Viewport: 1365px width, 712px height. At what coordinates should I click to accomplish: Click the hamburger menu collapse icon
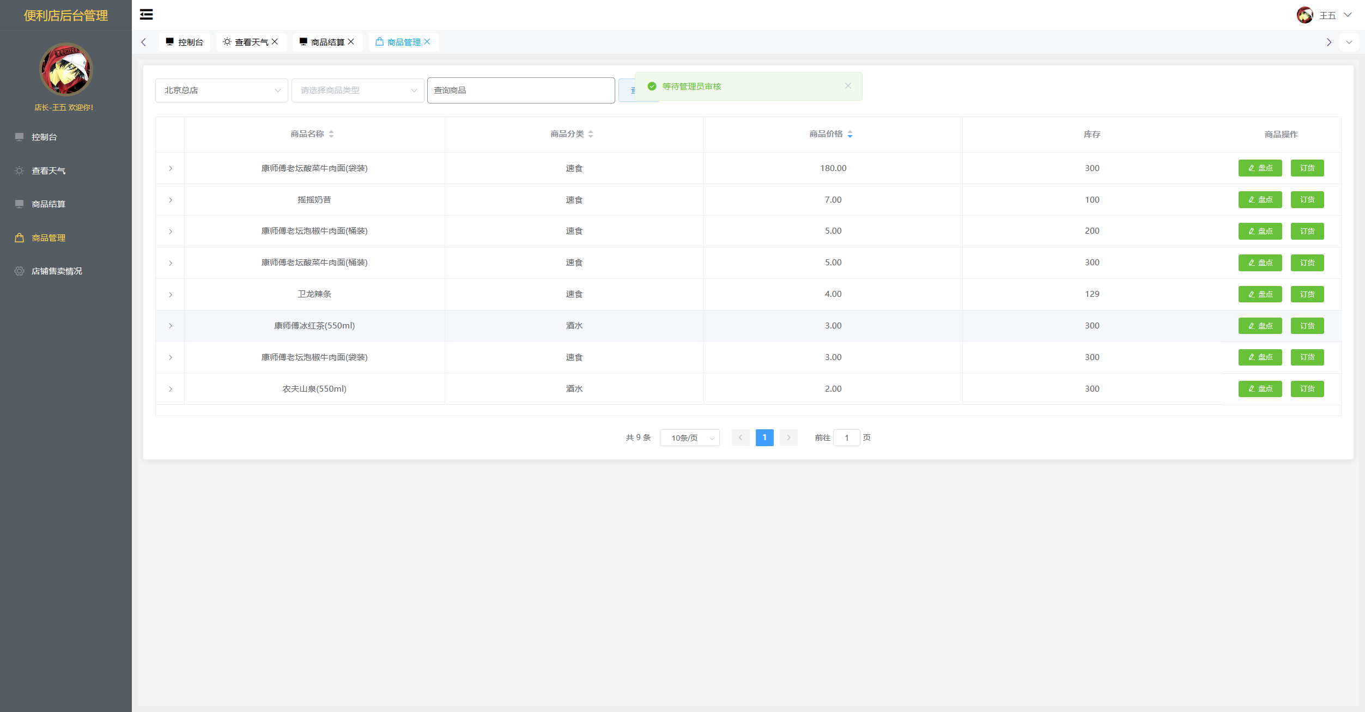tap(146, 15)
